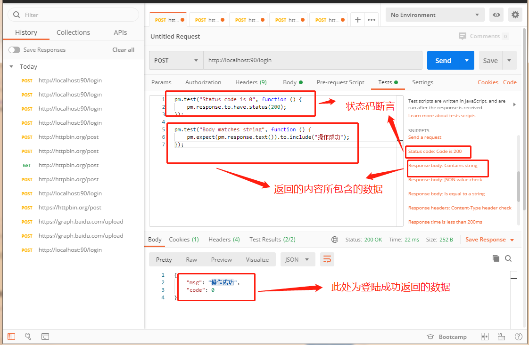Open the help question mark icon
Screen dimensions: 529x345
click(x=519, y=337)
